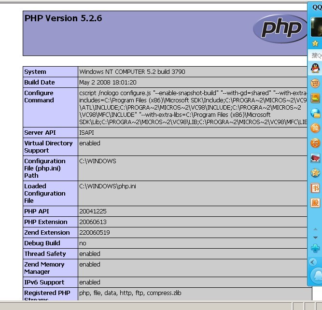Click the Server API label
The height and width of the screenshot is (310, 322).
pos(40,133)
